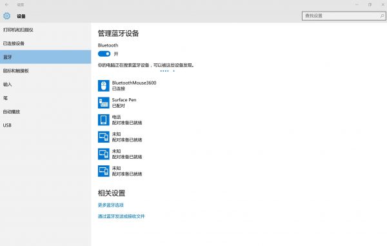
Task: Open USB settings page
Action: 45,125
